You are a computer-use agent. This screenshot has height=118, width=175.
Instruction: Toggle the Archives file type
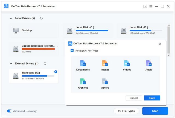point(83,82)
